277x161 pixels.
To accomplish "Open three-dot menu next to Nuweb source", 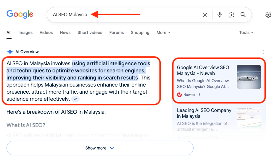I will coord(200,95).
